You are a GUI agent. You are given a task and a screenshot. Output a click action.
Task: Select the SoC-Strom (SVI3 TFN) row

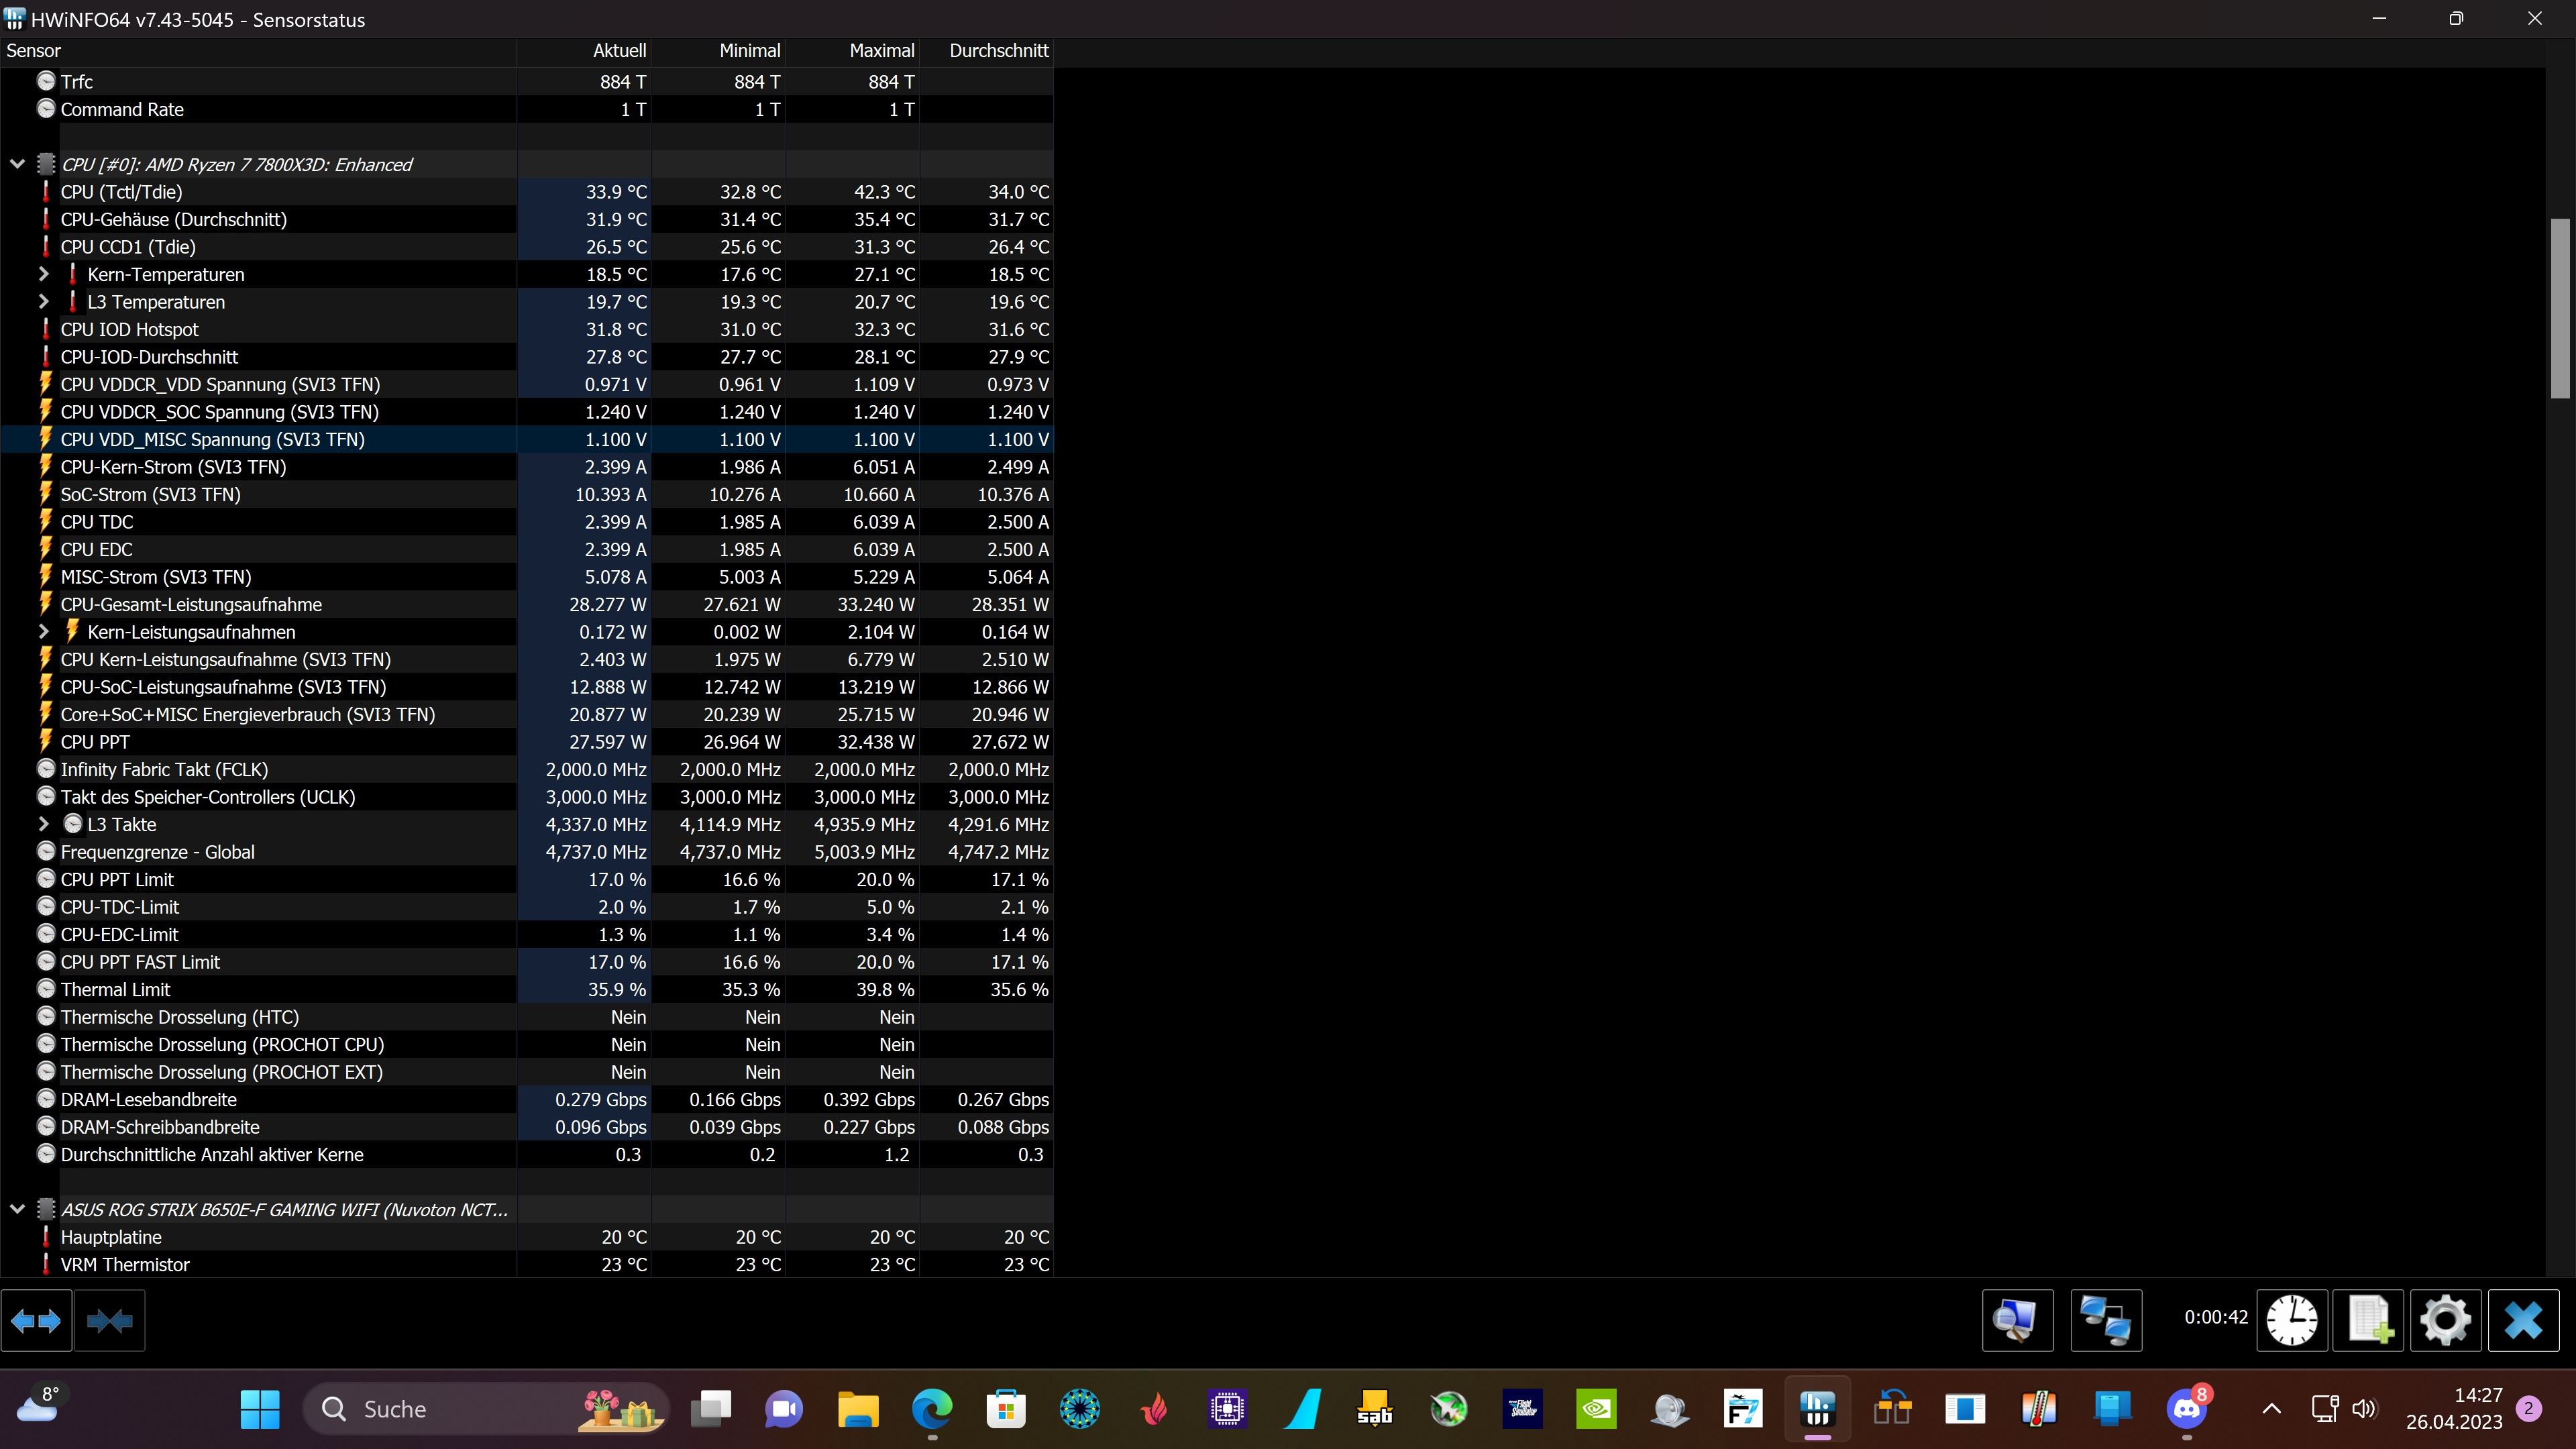tap(526, 494)
